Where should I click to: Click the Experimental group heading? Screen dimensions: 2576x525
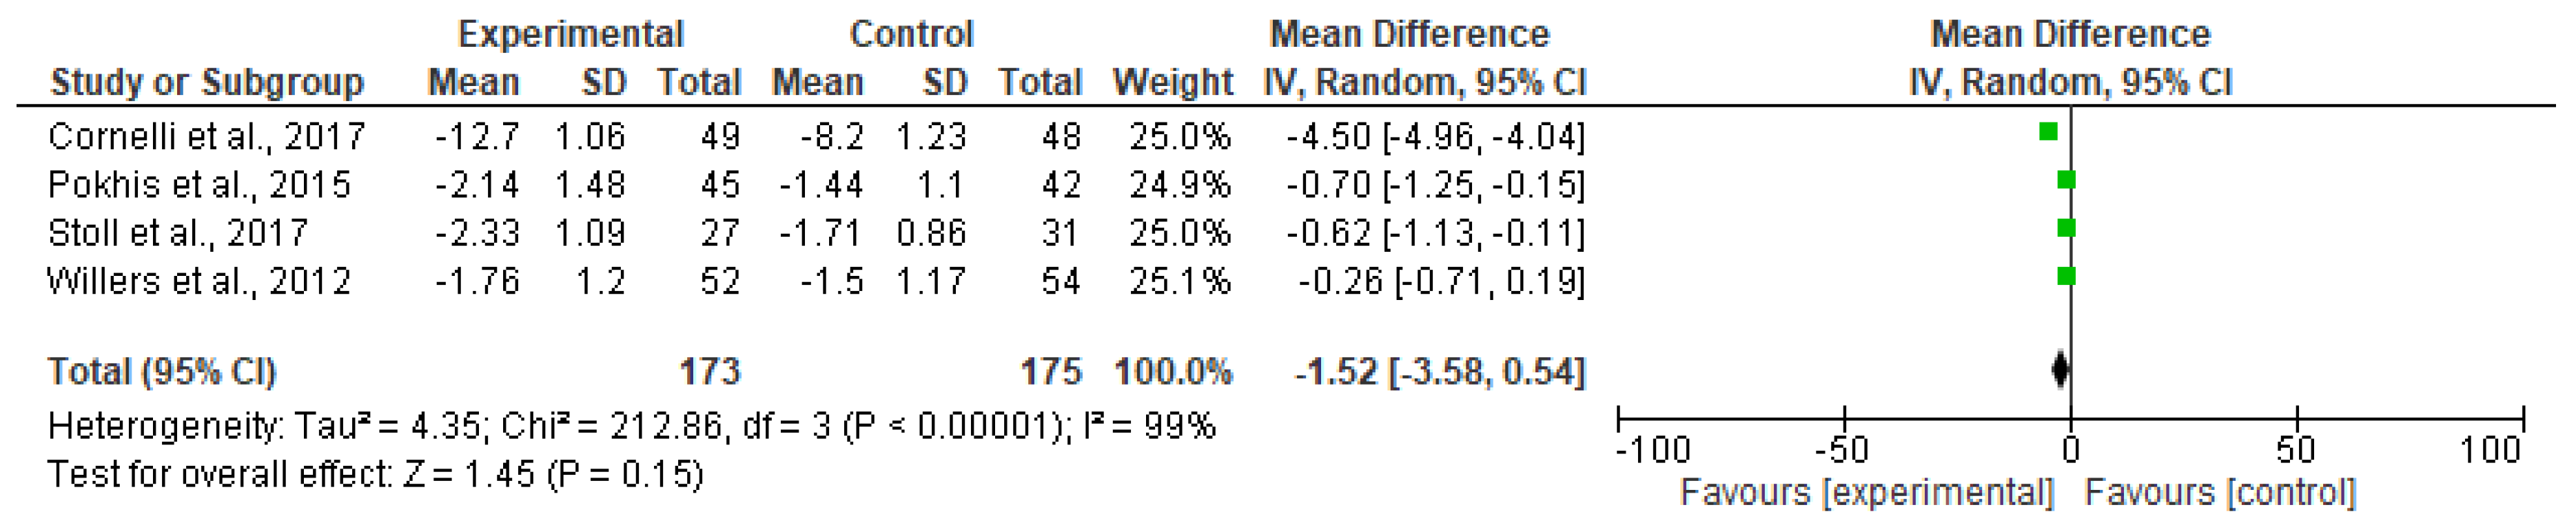(570, 34)
